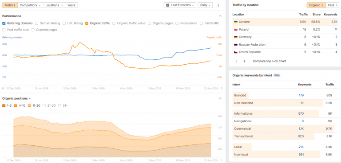Enable the Paid traffic checkbox

coord(201,23)
